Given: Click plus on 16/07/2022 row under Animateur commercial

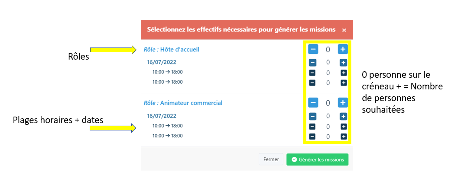Looking at the screenshot, I should (343, 116).
